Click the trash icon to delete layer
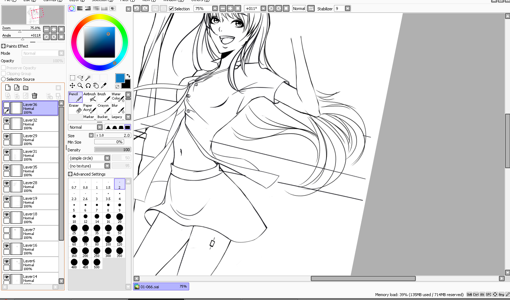 (34, 96)
